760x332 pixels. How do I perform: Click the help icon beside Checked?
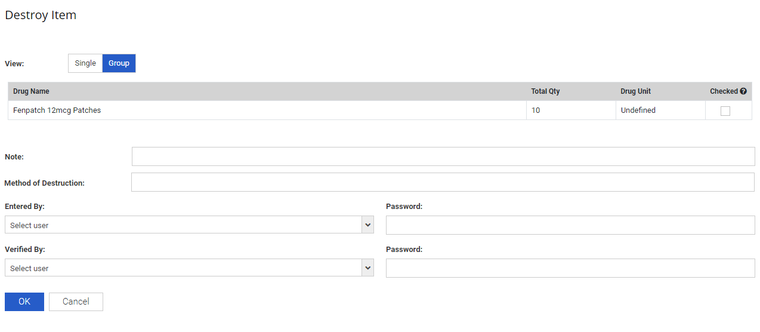pyautogui.click(x=743, y=91)
